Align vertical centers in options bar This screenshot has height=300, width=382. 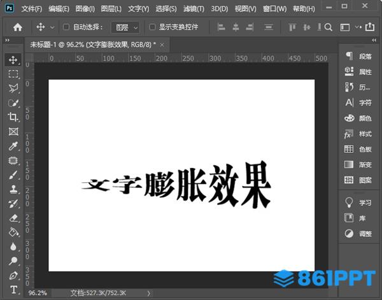pos(306,27)
